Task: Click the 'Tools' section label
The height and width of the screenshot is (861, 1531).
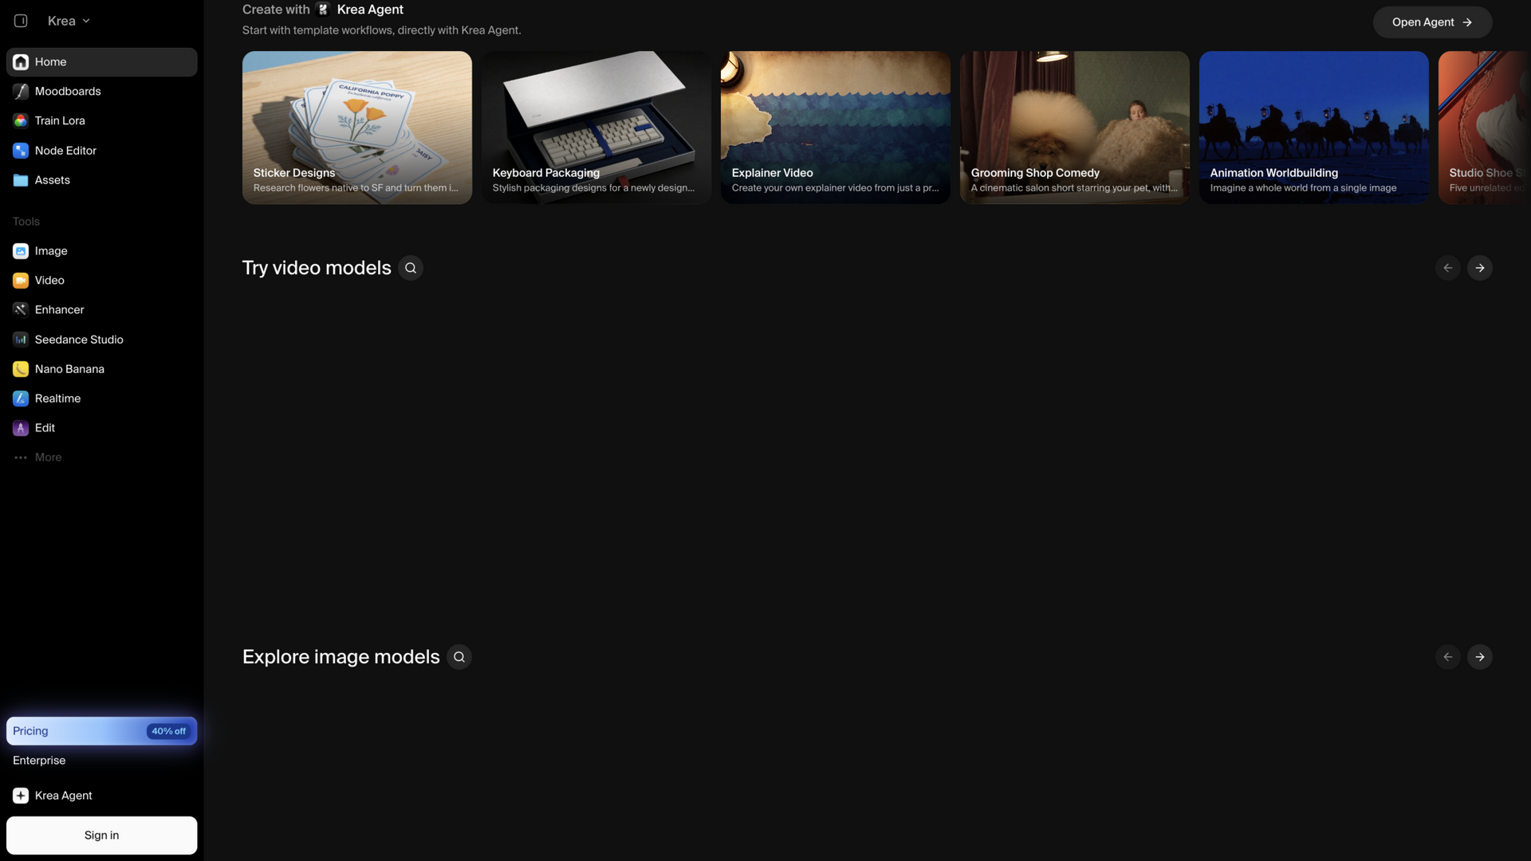Action: click(26, 222)
